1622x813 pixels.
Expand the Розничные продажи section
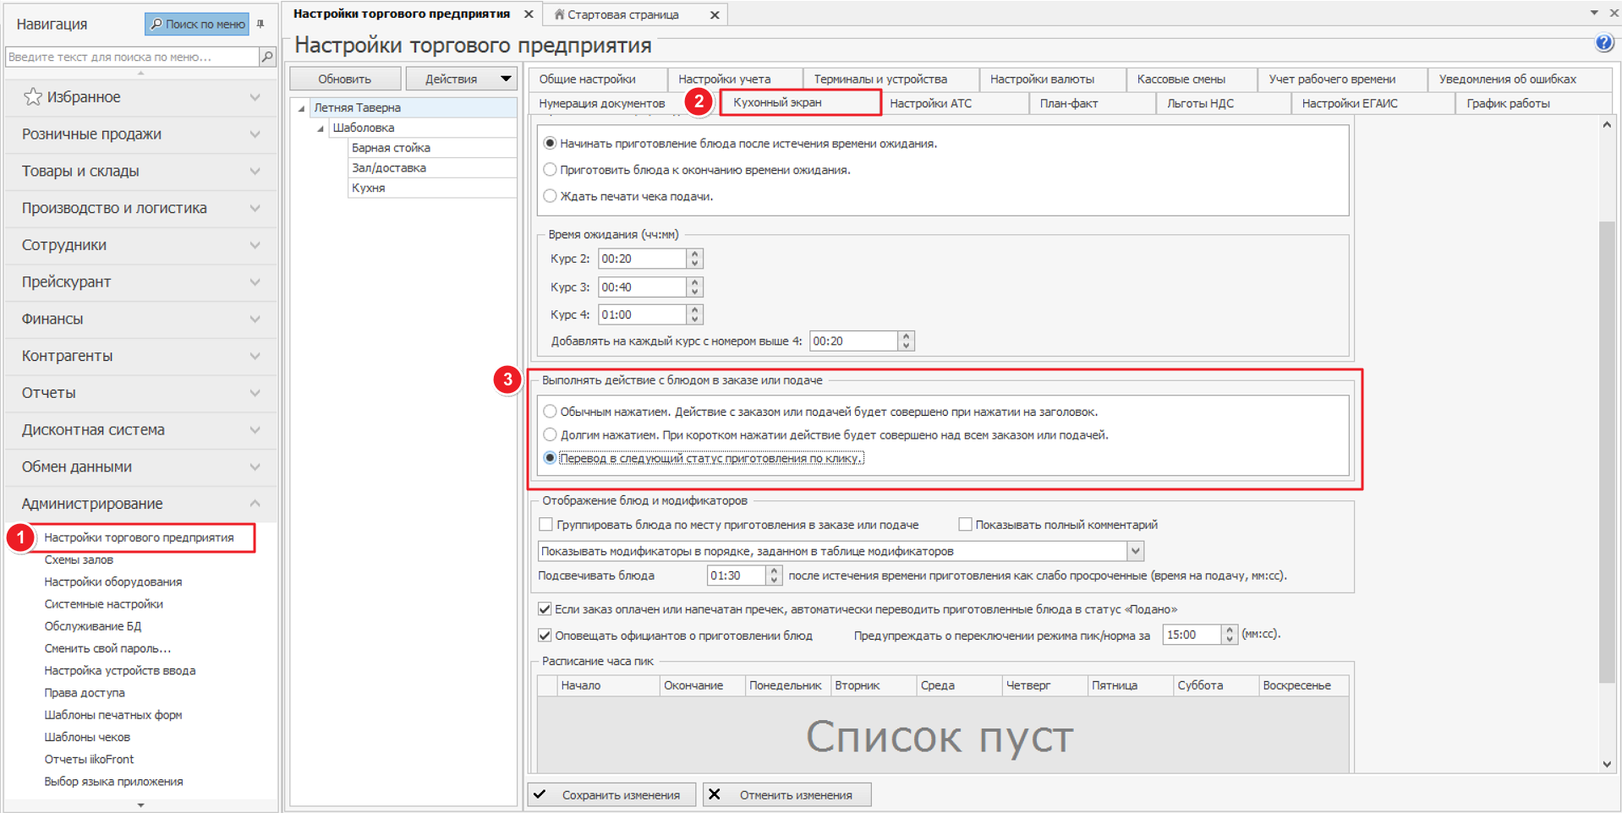click(140, 134)
